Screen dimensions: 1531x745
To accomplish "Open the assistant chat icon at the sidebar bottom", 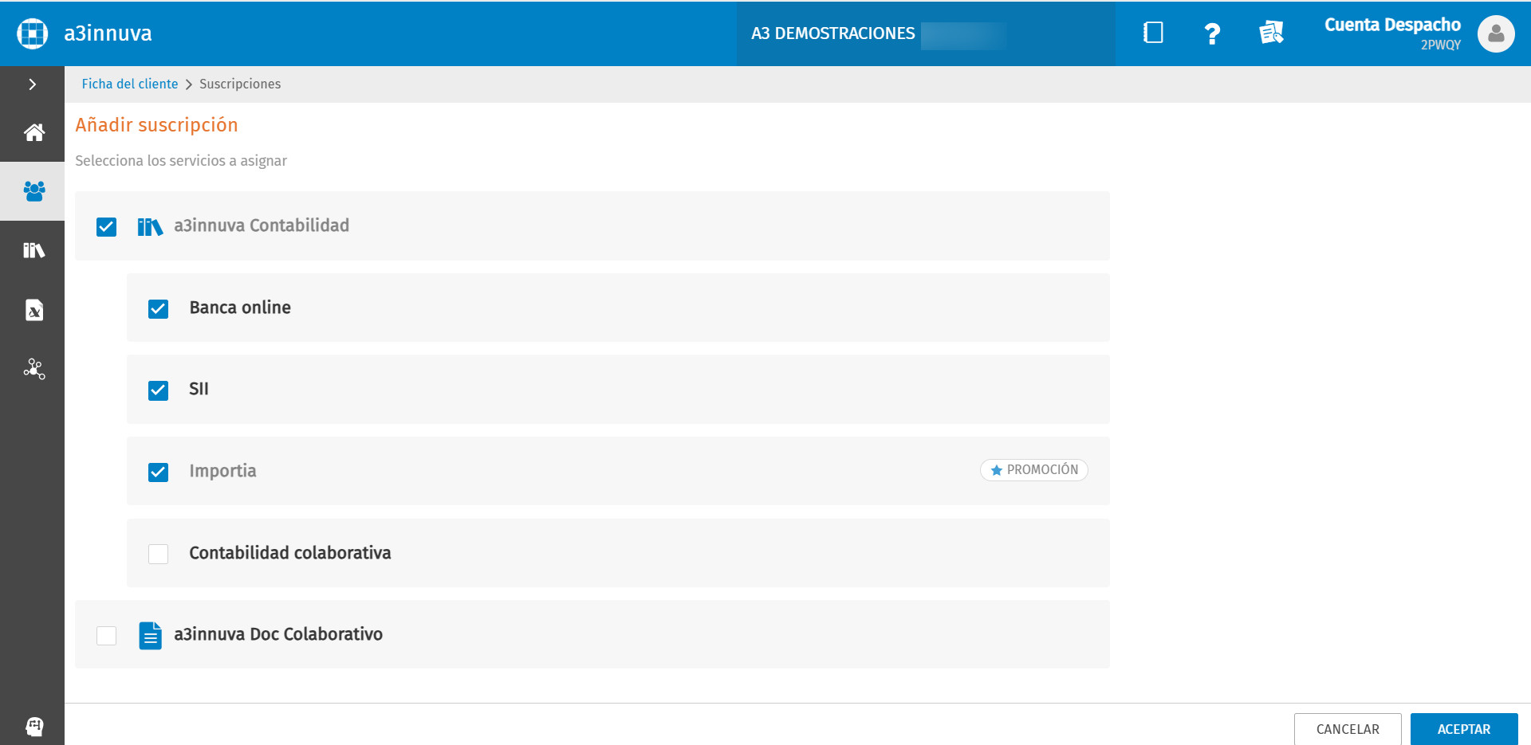I will [33, 727].
